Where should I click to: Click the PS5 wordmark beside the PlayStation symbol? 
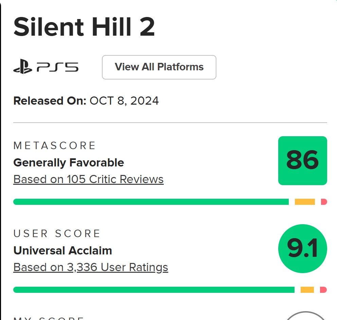pyautogui.click(x=58, y=67)
